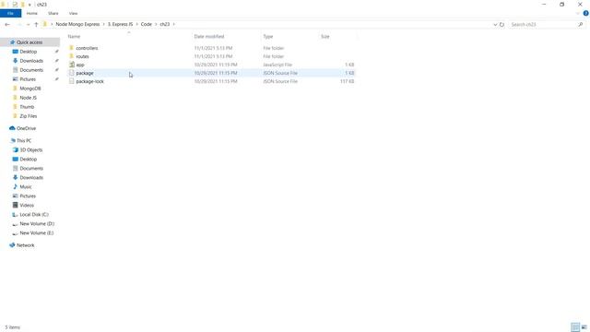Select the package-lock file name

(x=90, y=81)
